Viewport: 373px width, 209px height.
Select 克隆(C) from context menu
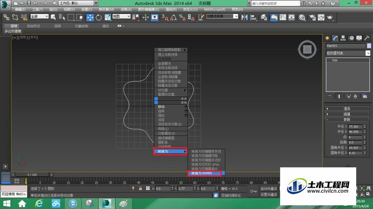tap(171, 129)
